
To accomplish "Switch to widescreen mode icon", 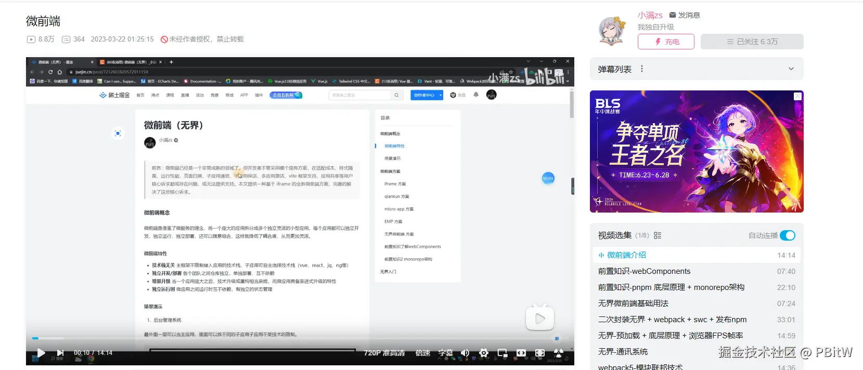I will pyautogui.click(x=521, y=353).
